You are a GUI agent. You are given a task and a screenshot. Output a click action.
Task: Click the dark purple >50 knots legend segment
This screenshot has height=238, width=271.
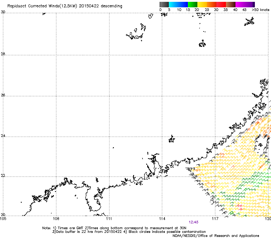tap(254, 4)
